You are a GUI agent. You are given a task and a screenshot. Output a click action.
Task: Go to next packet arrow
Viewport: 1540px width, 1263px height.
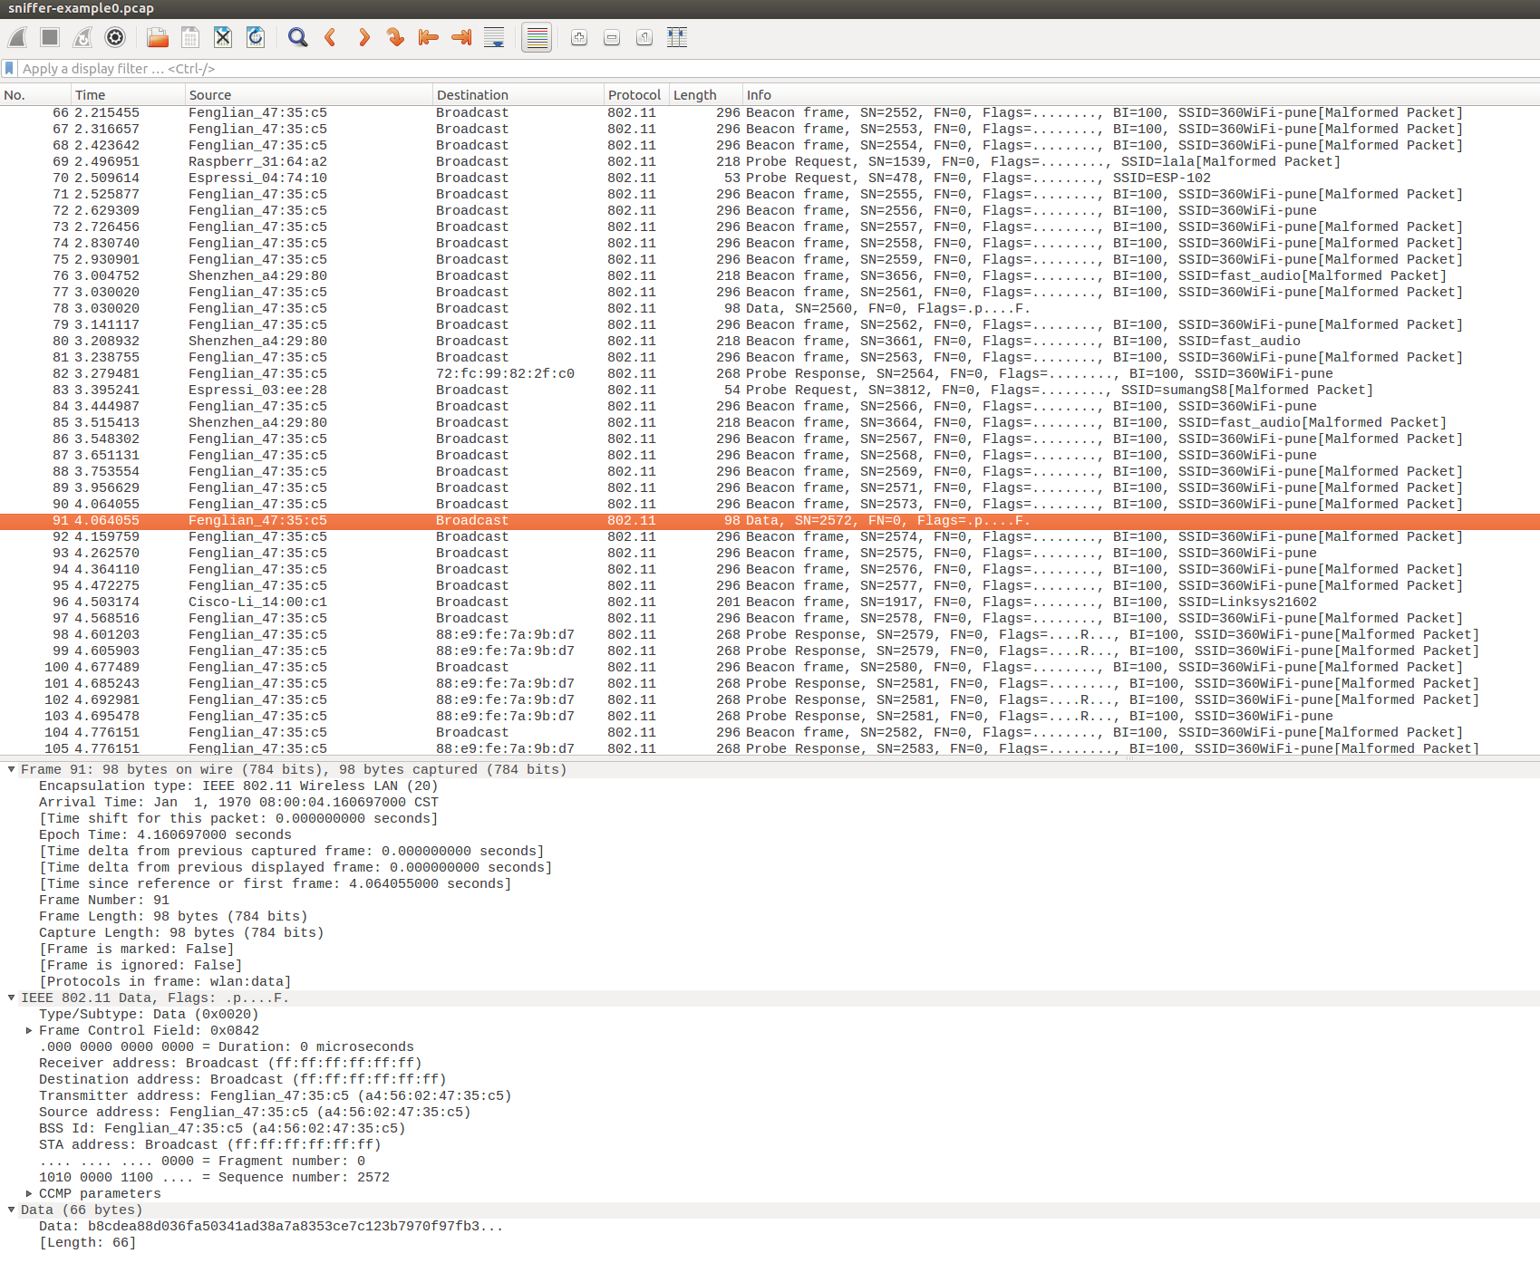click(x=363, y=37)
